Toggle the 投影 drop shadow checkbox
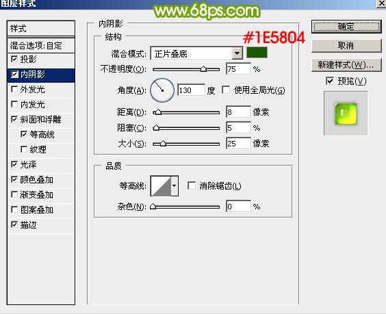 click(x=14, y=59)
